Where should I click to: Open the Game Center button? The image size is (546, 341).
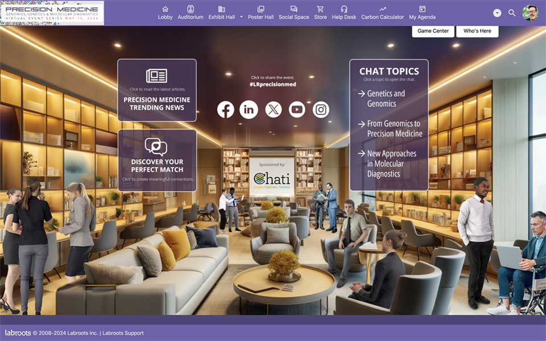click(x=433, y=31)
